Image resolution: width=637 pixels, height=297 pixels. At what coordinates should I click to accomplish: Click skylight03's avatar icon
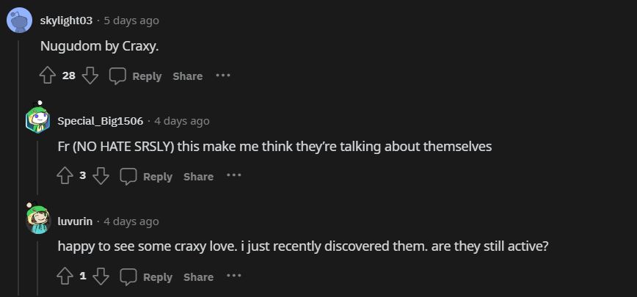coord(19,21)
